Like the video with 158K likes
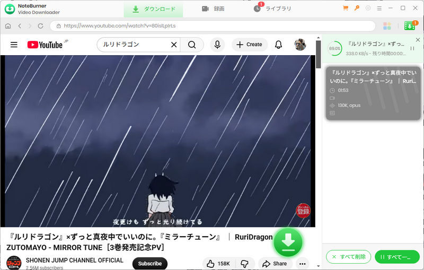This screenshot has height=270, width=424. point(218,264)
